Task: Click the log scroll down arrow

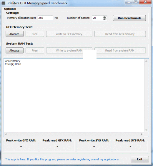Action: tap(146, 130)
